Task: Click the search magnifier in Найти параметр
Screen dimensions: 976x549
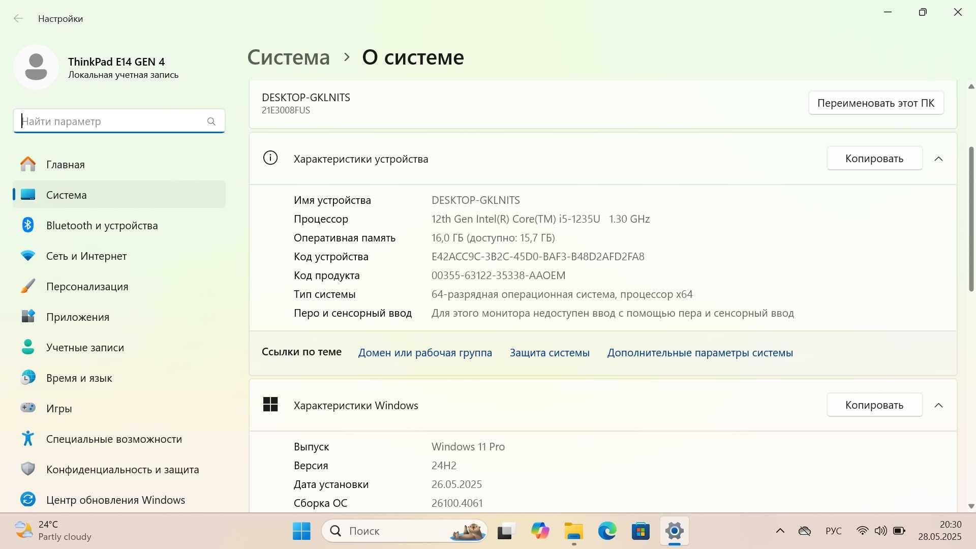Action: 211,121
